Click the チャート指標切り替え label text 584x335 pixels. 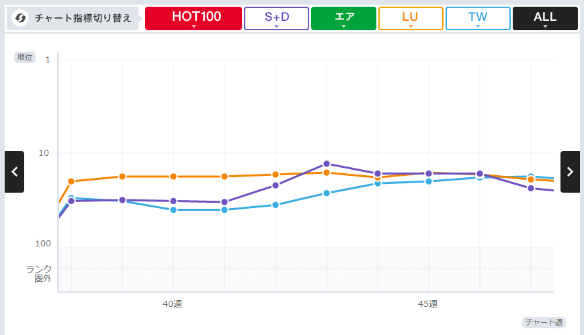point(83,18)
